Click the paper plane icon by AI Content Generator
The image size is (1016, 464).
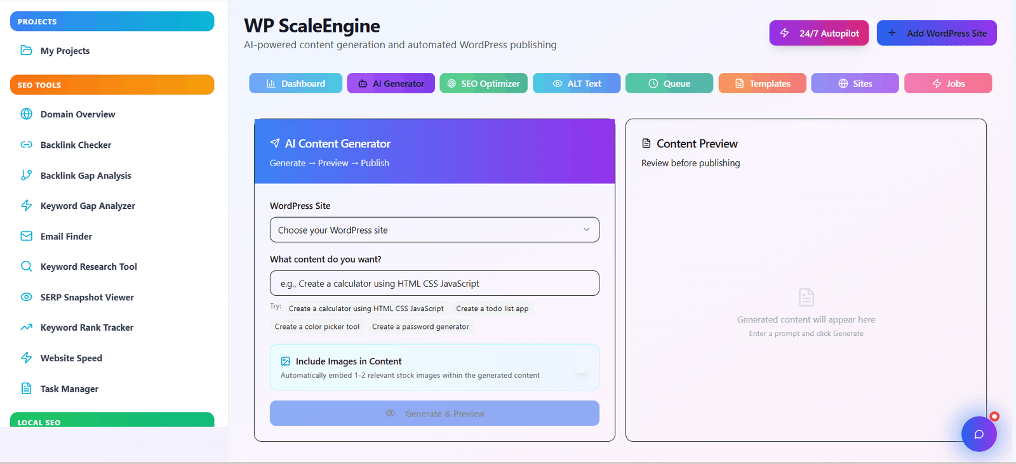pyautogui.click(x=275, y=143)
